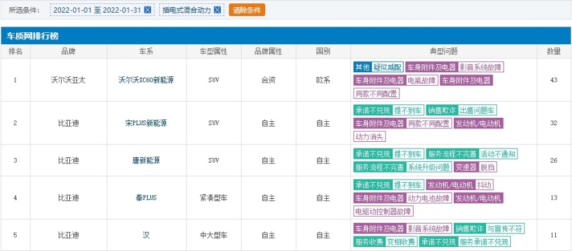Click the 疑似减配 problem tag
The width and height of the screenshot is (572, 251).
[387, 67]
